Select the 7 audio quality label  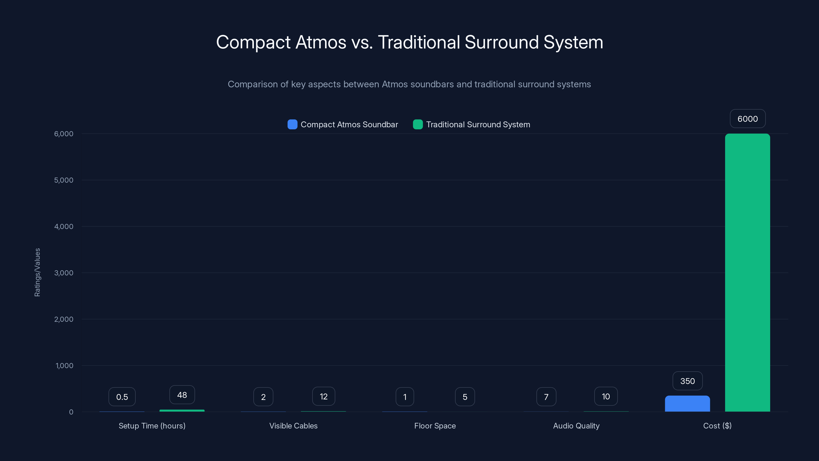click(546, 396)
